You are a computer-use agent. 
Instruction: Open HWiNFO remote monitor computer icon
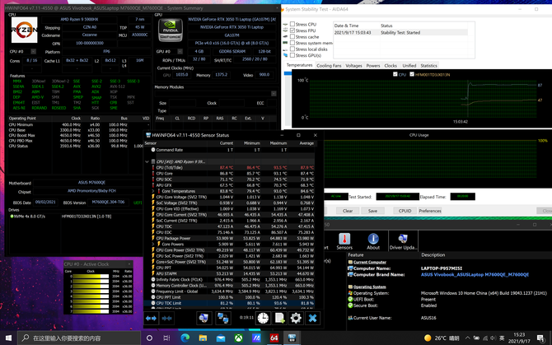point(203,319)
